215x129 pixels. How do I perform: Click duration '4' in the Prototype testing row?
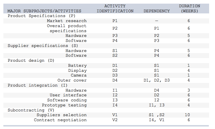pos(189,105)
